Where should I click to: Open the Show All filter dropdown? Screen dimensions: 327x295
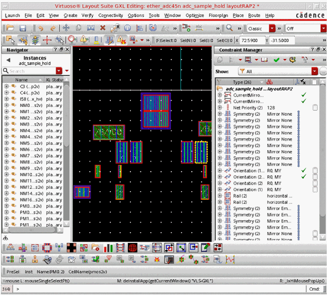pyautogui.click(x=314, y=71)
